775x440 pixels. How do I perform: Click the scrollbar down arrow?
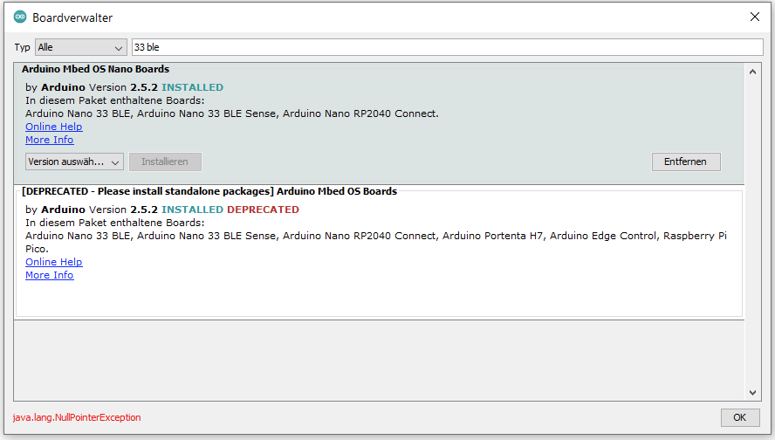[x=752, y=393]
